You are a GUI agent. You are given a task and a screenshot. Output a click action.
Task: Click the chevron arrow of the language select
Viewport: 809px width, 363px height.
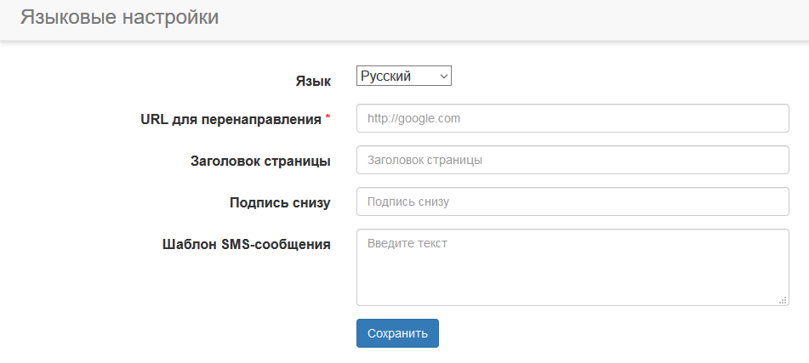444,77
